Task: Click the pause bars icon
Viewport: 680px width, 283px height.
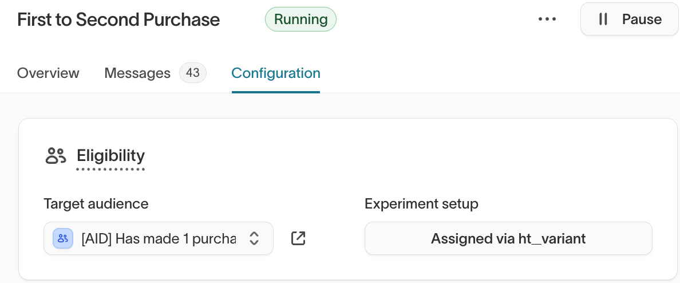Action: [603, 19]
